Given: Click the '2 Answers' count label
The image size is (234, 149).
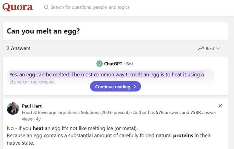Looking at the screenshot, I should pyautogui.click(x=18, y=48).
